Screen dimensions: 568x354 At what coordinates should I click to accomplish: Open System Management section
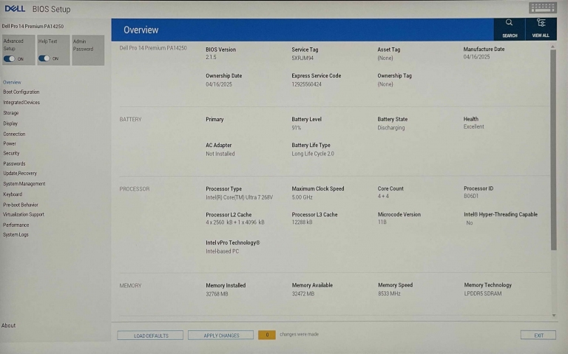[24, 184]
